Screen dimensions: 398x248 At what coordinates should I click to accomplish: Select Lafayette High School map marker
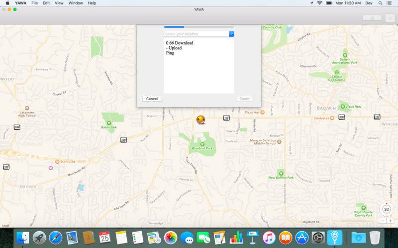27,108
